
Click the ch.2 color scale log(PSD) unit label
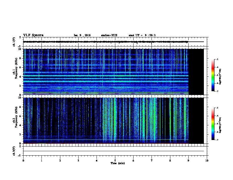pos(220,125)
